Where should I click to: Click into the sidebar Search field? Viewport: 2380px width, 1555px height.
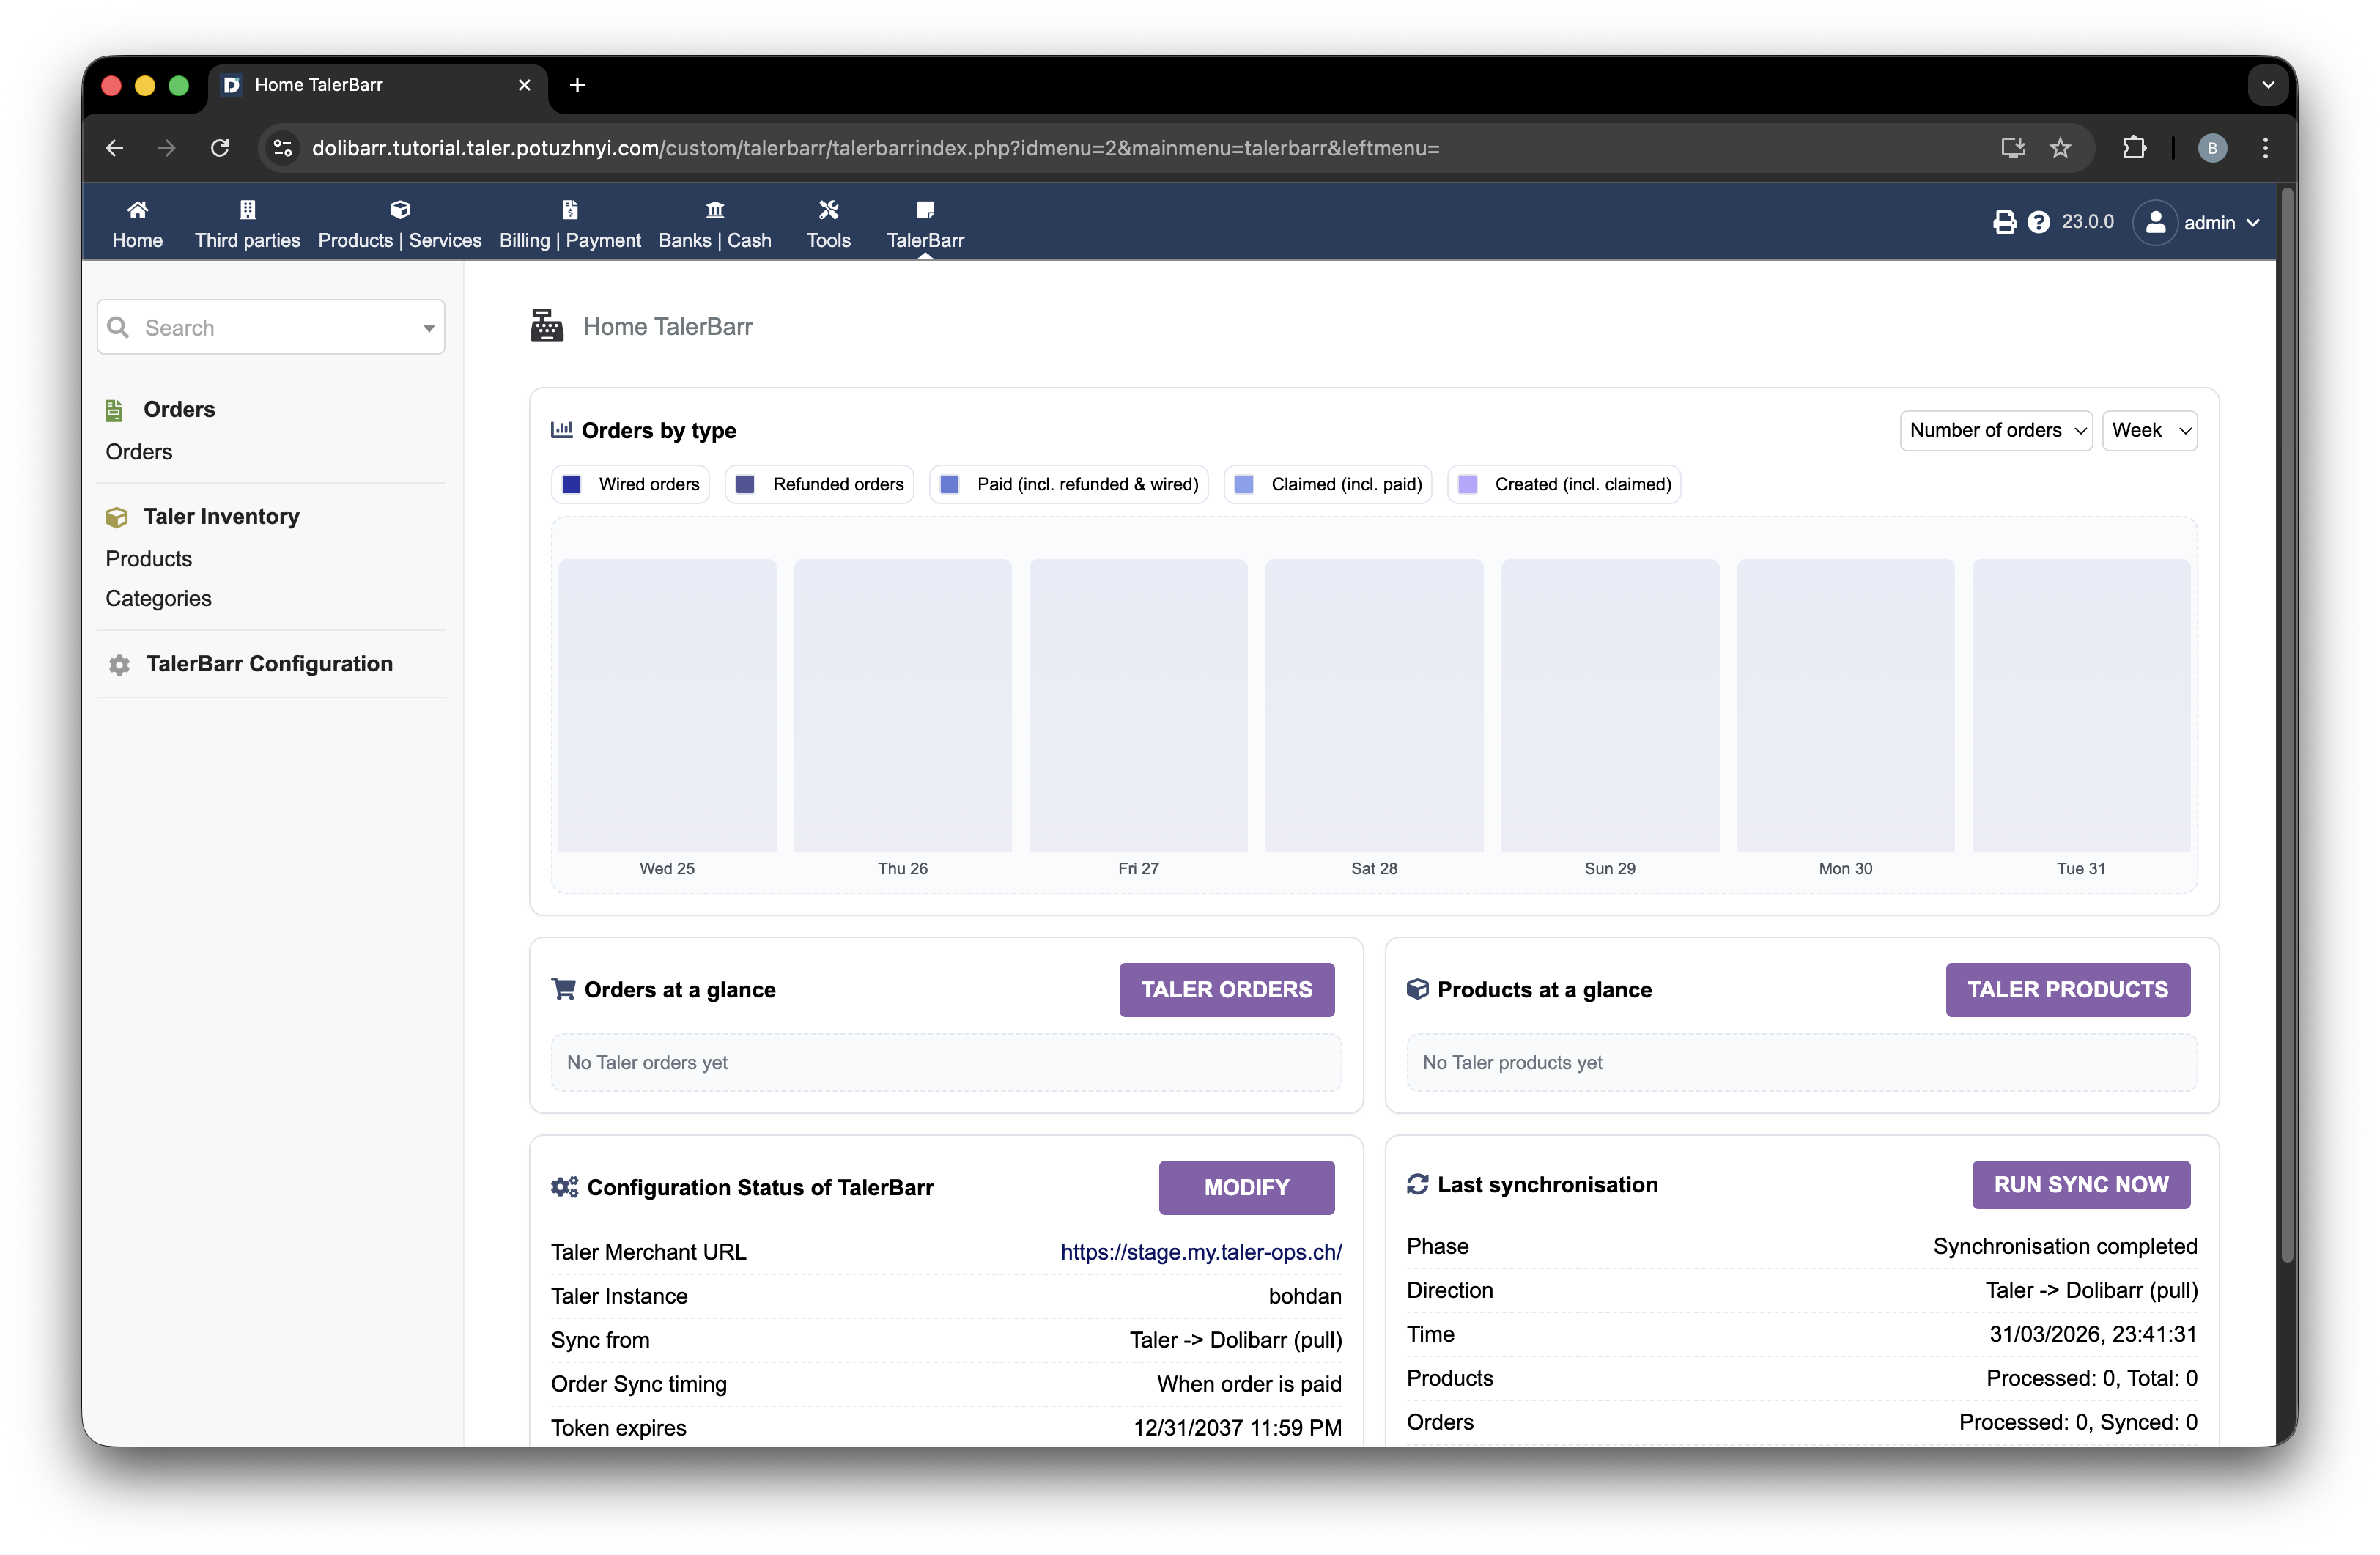270,328
